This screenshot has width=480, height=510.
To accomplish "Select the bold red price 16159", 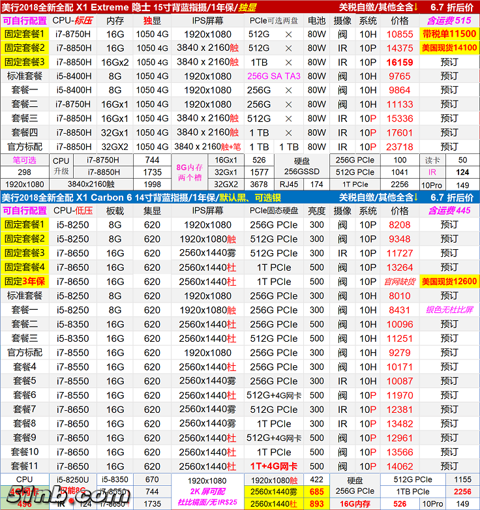I will (x=400, y=63).
